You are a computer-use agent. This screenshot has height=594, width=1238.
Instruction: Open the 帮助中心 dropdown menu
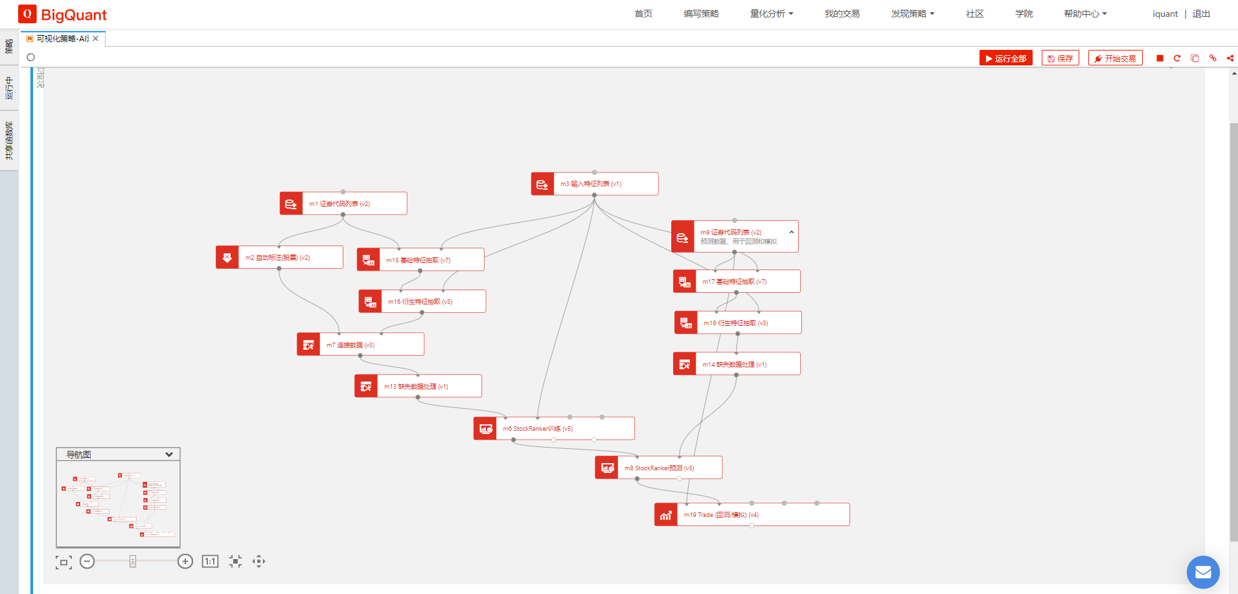click(x=1085, y=14)
